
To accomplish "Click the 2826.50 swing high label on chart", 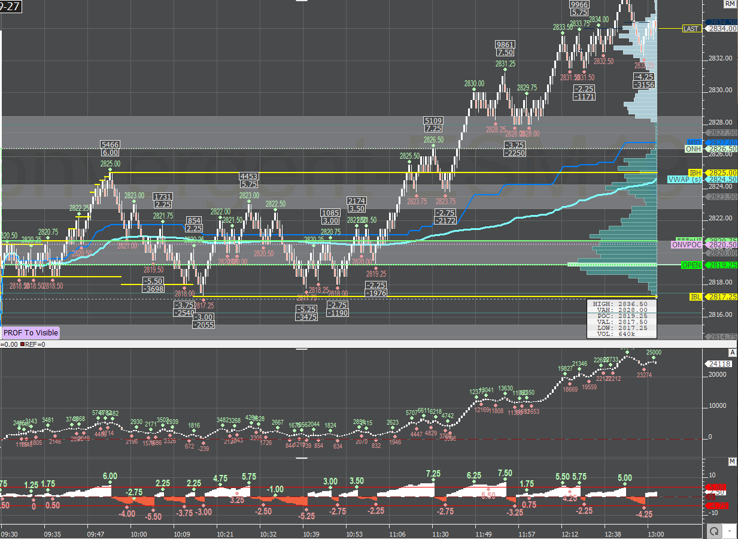I will (433, 140).
